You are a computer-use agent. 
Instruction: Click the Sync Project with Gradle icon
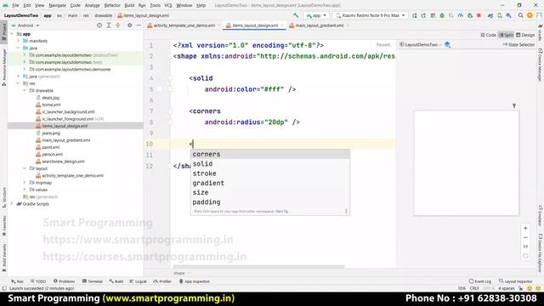(490, 15)
